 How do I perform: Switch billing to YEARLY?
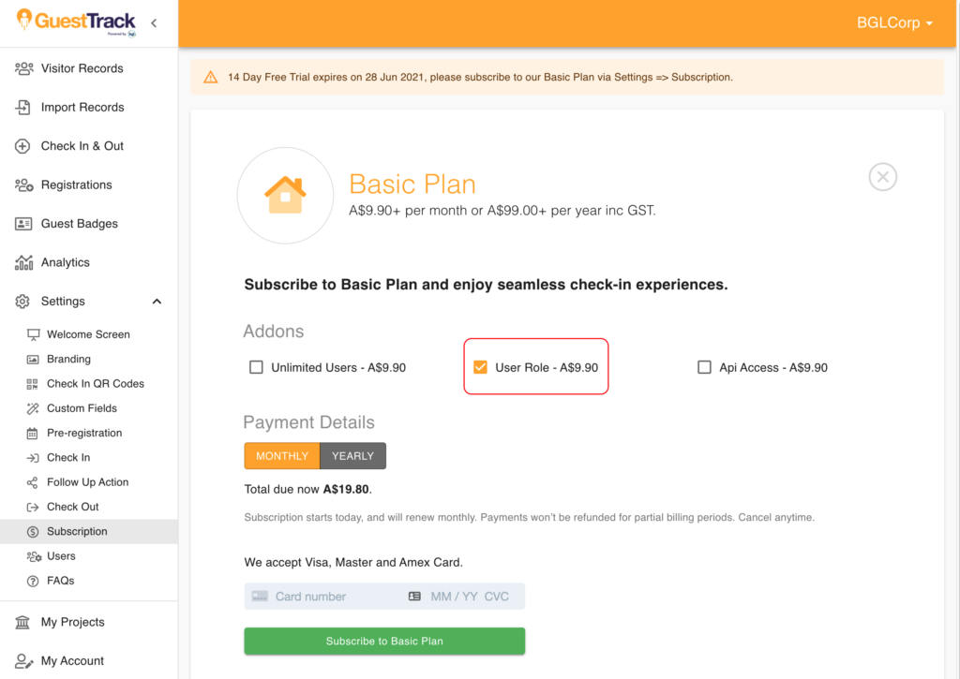pos(352,456)
